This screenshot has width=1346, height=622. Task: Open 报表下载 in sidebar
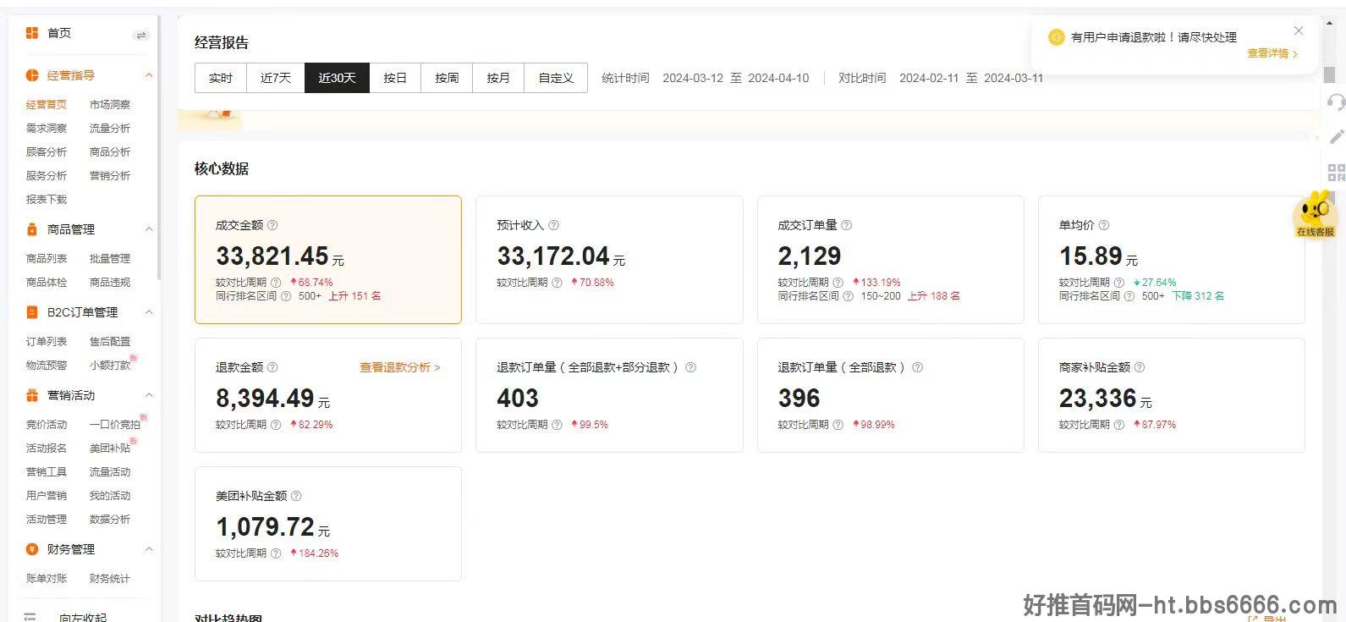coord(47,200)
